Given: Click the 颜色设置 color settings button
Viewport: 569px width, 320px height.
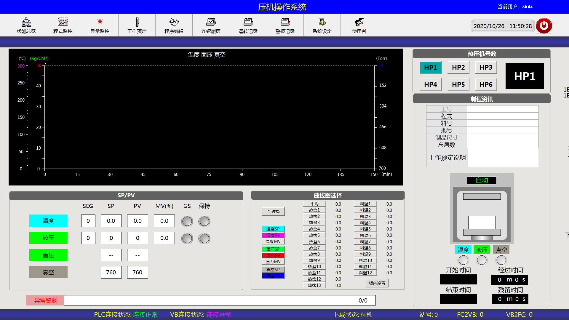Looking at the screenshot, I should 377,283.
